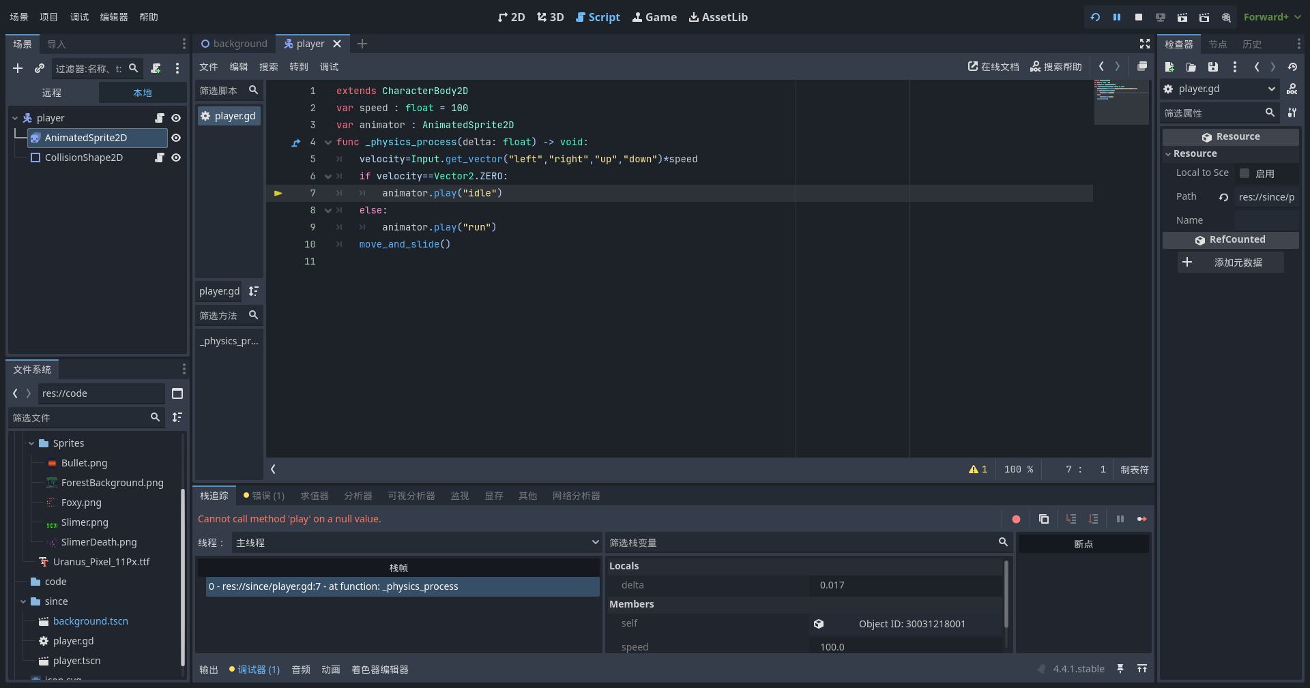Click the warning count indicator in status bar
Screen dimensions: 1310x688
(978, 469)
